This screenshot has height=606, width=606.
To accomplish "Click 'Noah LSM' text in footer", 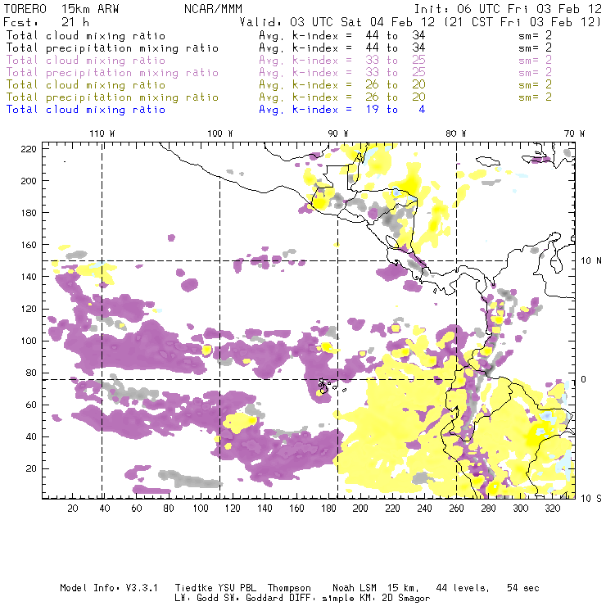I will coord(355,588).
